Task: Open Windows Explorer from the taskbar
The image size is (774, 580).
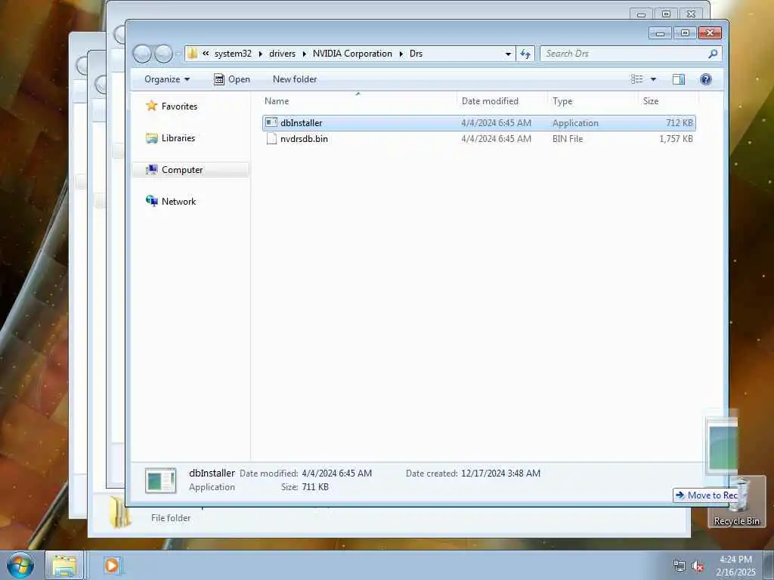Action: click(x=64, y=566)
